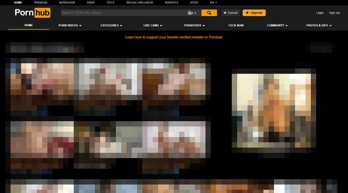Open Sites in the top bar
Viewport: 348px width, 193px height.
194,3
